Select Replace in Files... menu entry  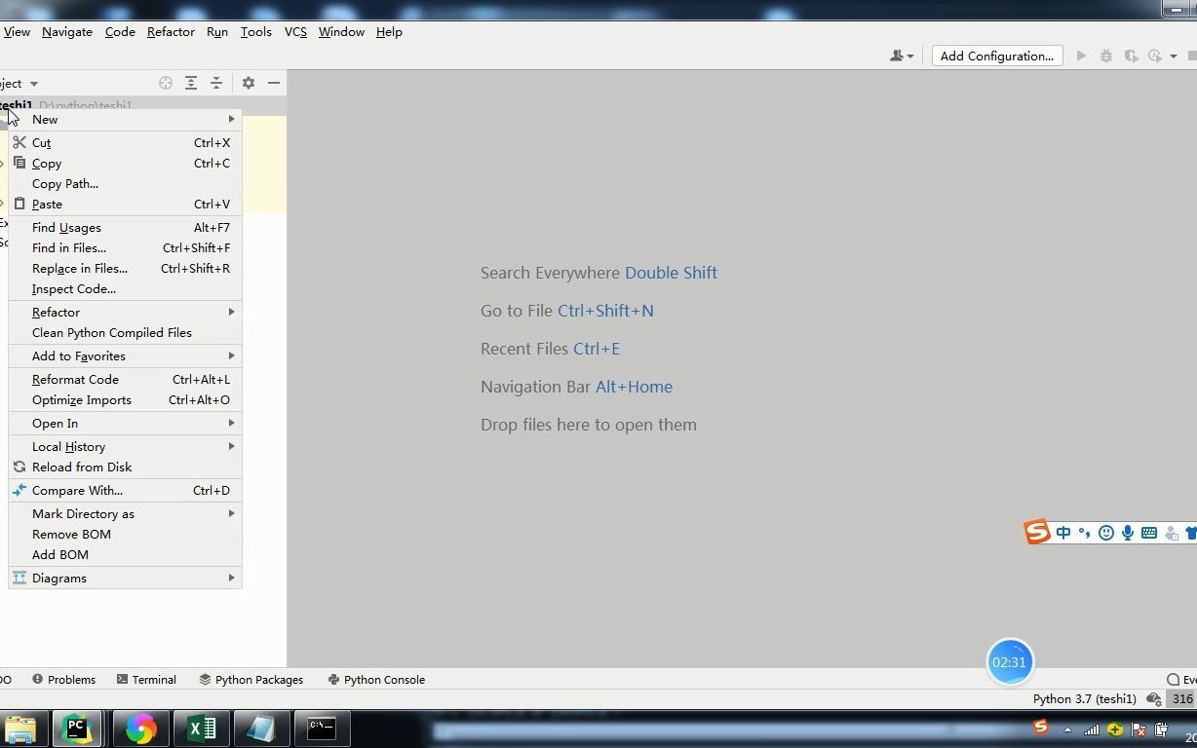coord(126,268)
